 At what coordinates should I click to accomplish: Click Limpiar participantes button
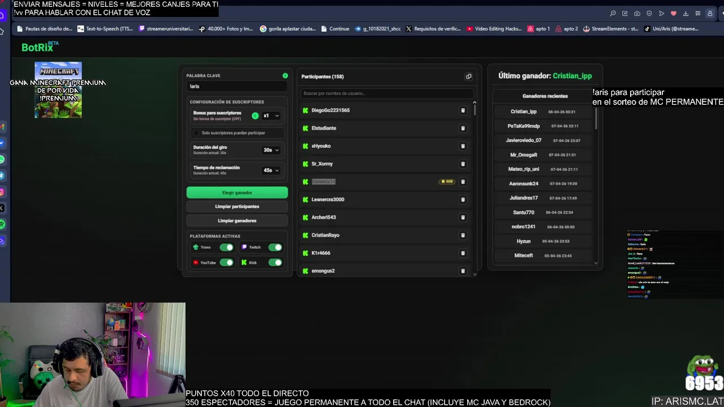click(237, 206)
